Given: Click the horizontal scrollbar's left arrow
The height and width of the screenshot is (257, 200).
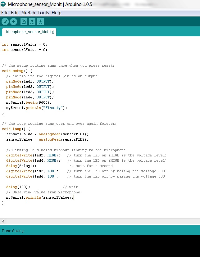Looking at the screenshot, I should pos(3,221).
